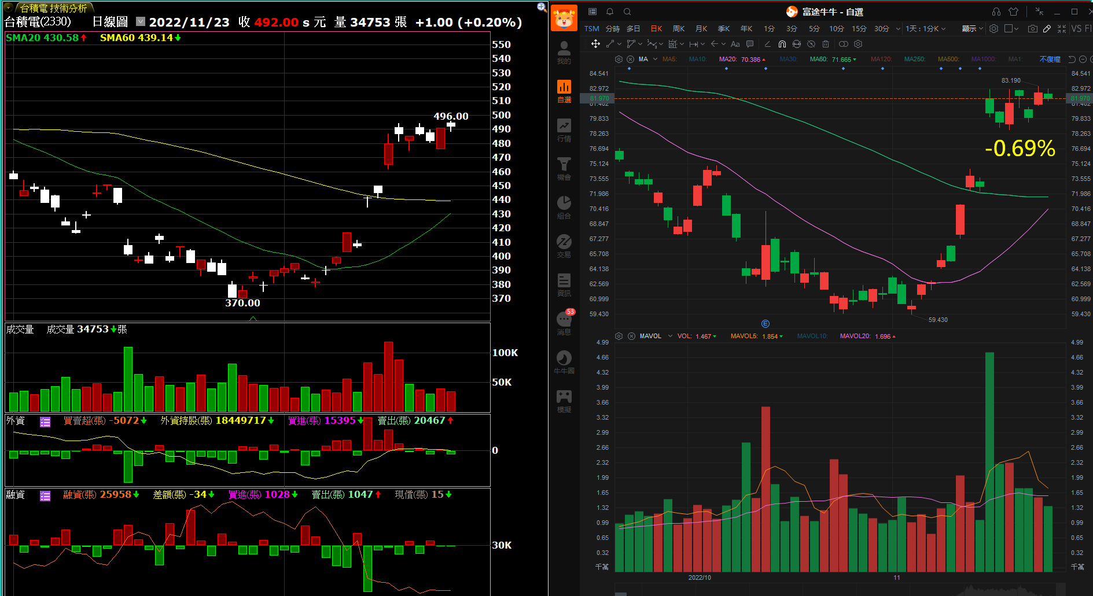
Task: Click the headset customer service icon
Action: [996, 12]
